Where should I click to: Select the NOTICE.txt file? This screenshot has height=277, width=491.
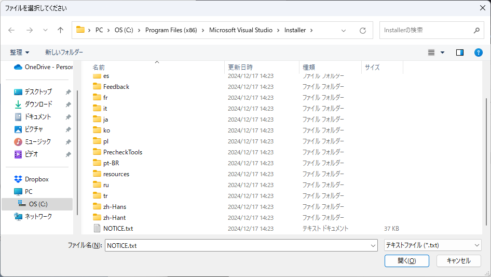coord(118,229)
